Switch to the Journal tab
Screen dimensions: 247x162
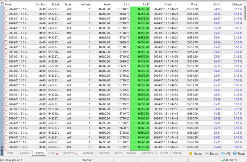[177, 153]
